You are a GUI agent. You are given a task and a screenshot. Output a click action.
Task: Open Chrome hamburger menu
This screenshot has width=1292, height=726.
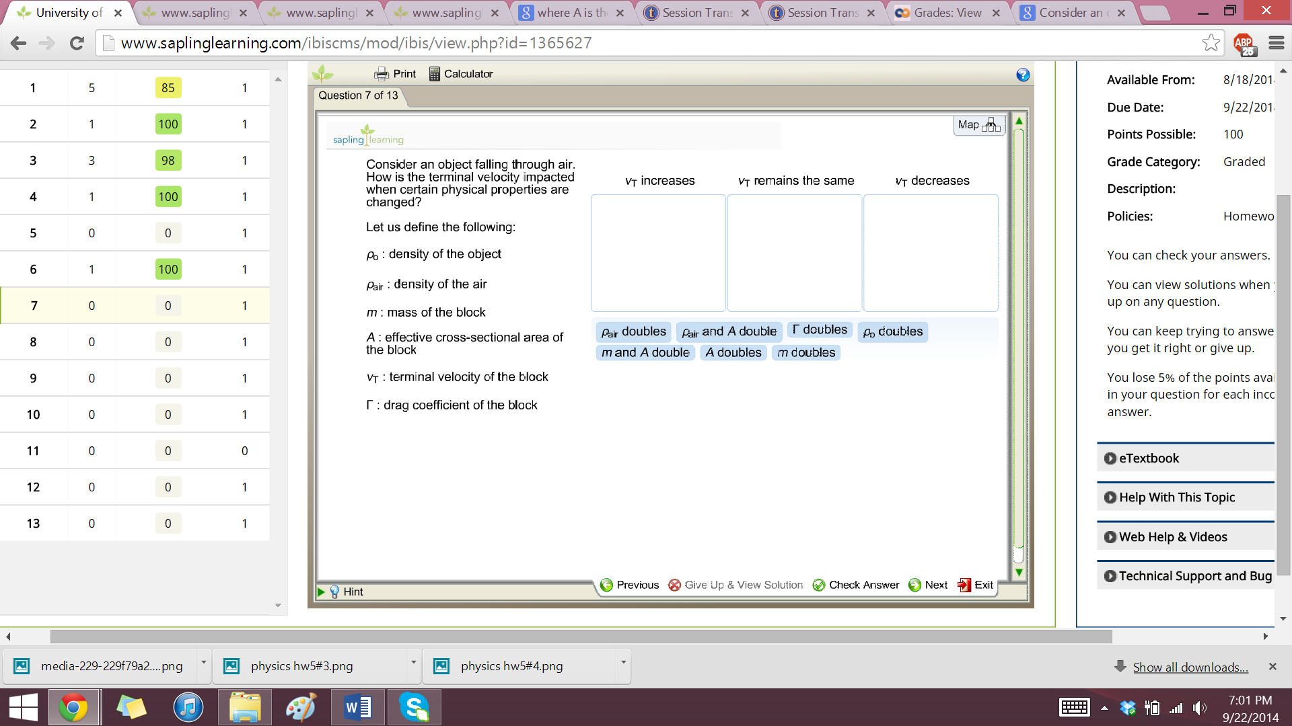1276,43
